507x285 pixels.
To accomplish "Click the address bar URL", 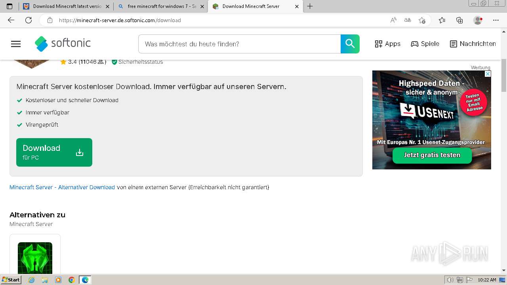I will click(x=120, y=20).
